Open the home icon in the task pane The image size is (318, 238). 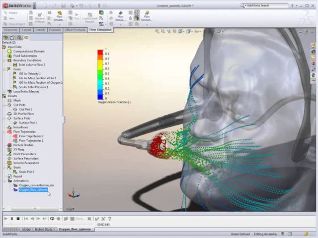[314, 45]
